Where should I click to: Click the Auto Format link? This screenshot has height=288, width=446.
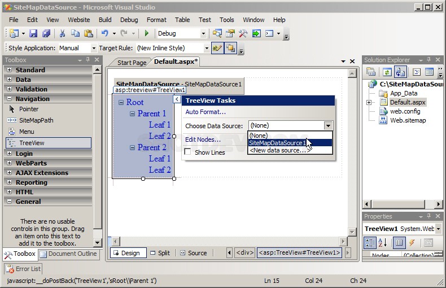pyautogui.click(x=205, y=112)
